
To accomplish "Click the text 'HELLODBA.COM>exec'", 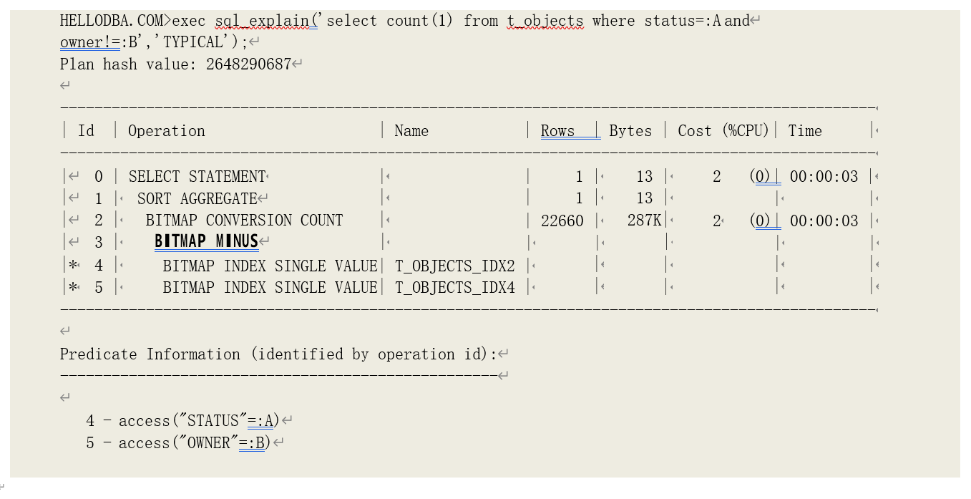I will pyautogui.click(x=133, y=21).
